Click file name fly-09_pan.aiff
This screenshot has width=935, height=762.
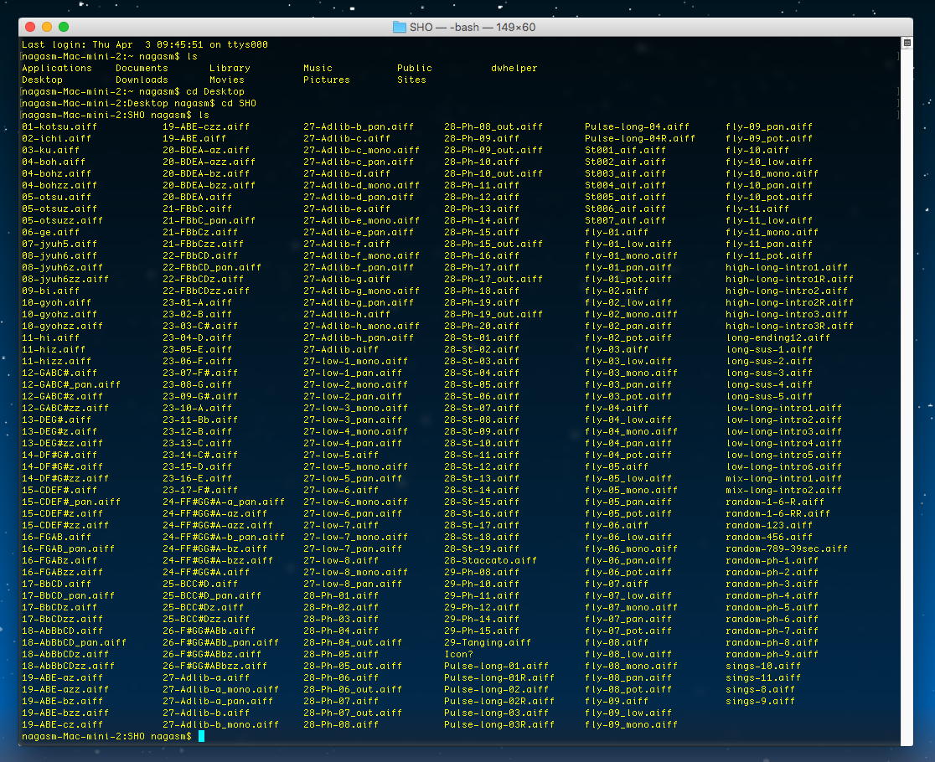769,126
